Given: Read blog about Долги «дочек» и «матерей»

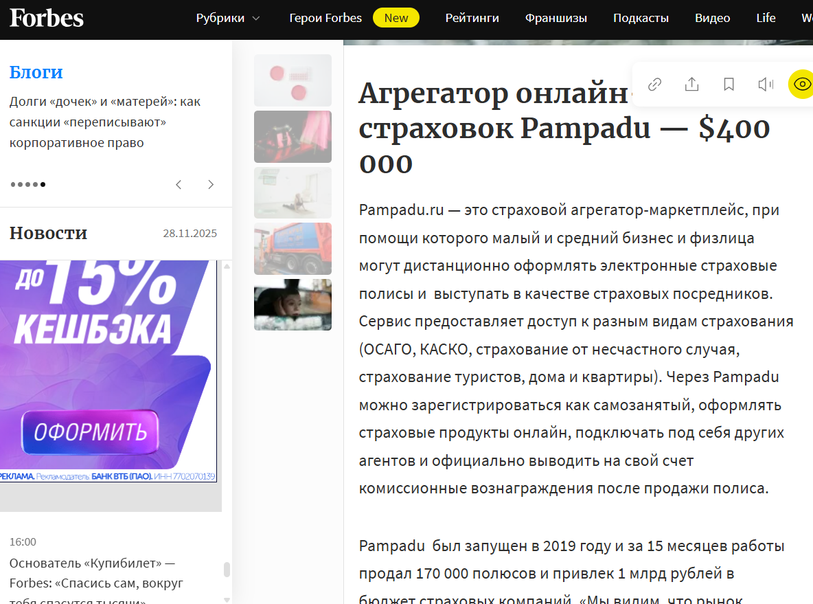Looking at the screenshot, I should coord(105,122).
